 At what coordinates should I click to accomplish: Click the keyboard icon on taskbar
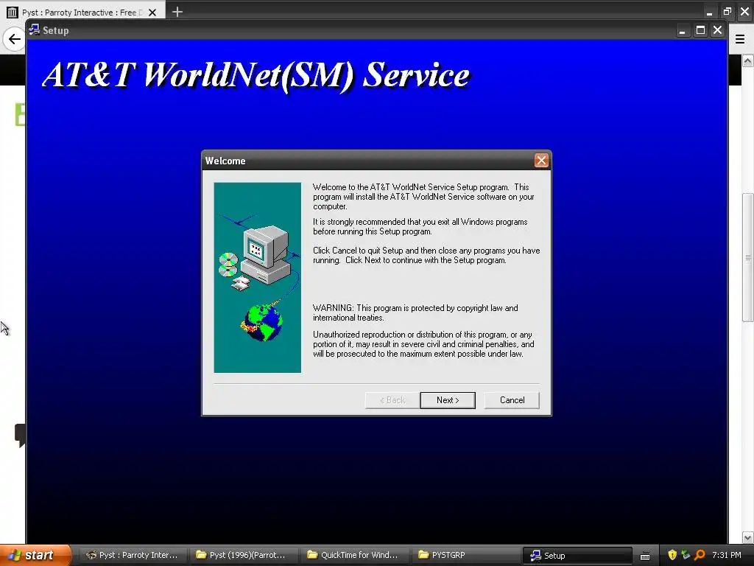(x=645, y=556)
